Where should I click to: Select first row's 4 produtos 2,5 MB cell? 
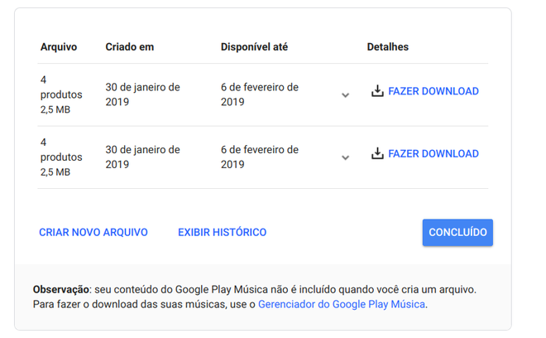pyautogui.click(x=61, y=94)
